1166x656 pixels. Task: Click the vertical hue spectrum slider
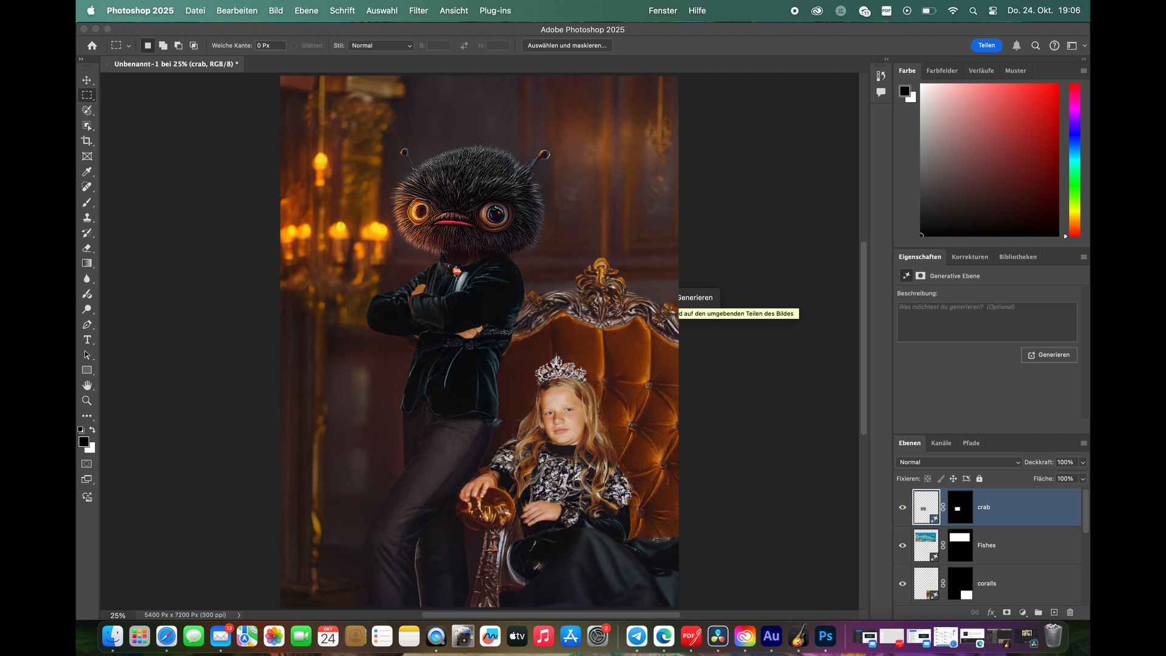pos(1074,160)
